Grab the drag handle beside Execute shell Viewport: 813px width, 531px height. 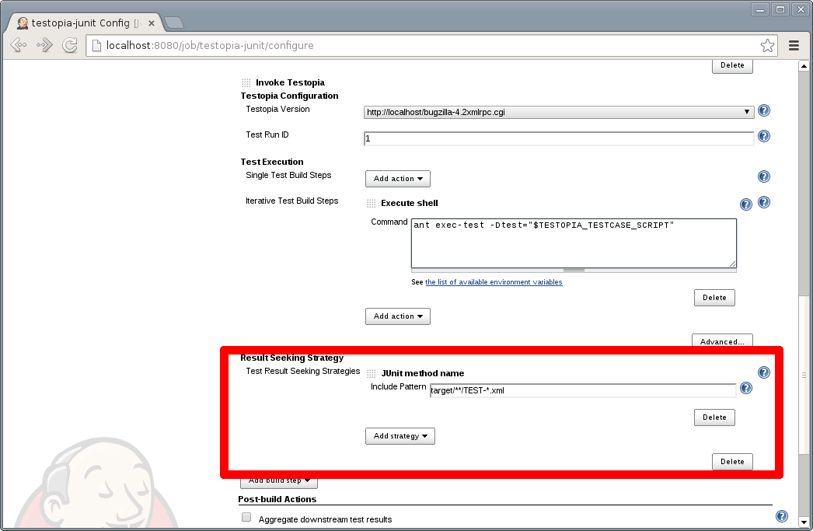click(x=372, y=203)
